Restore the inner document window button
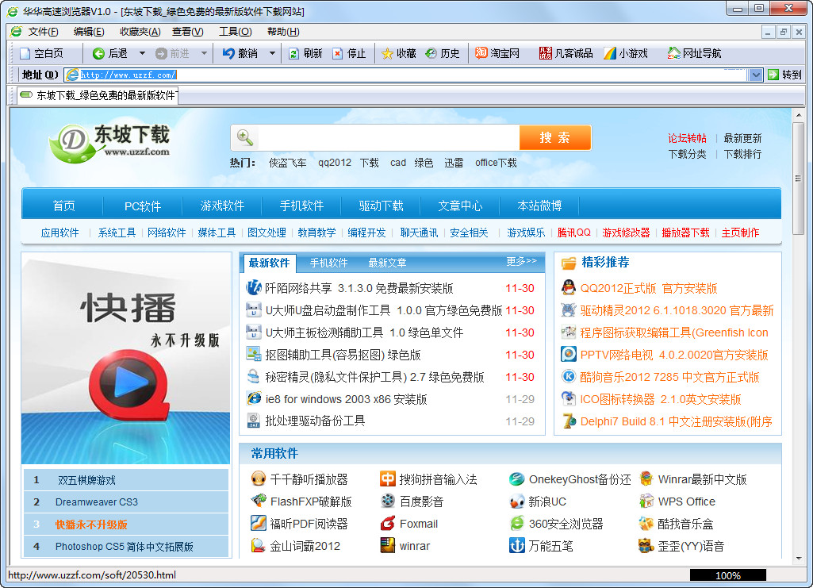 [784, 33]
